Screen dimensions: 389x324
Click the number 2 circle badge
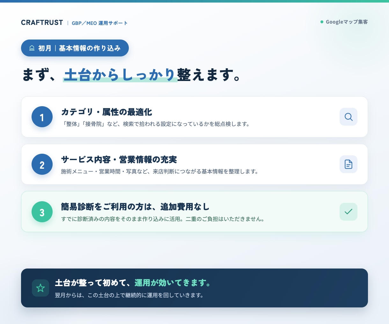(42, 164)
